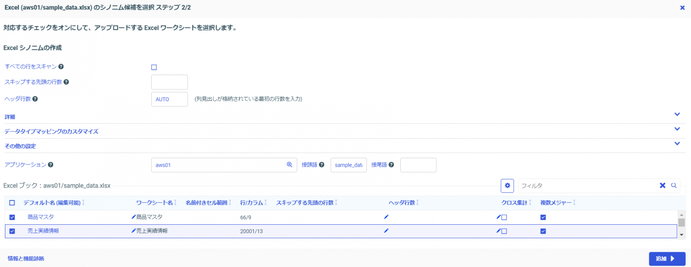Expand the データタイプマッピングのカスタマイズ section
Screen dimensions: 691x267
click(677, 129)
